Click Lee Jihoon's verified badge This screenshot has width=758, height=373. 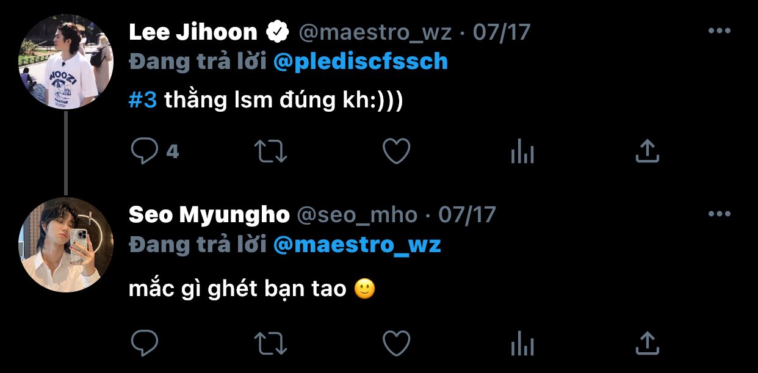278,32
